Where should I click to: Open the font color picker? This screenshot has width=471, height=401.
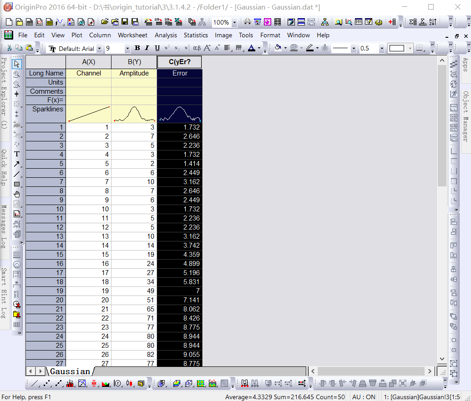click(x=252, y=48)
